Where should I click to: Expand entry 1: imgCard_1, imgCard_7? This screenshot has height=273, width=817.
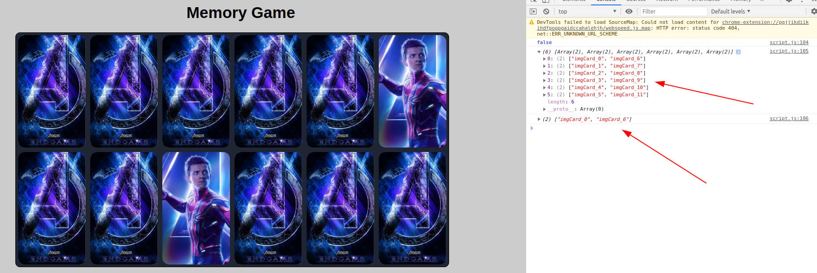(544, 66)
